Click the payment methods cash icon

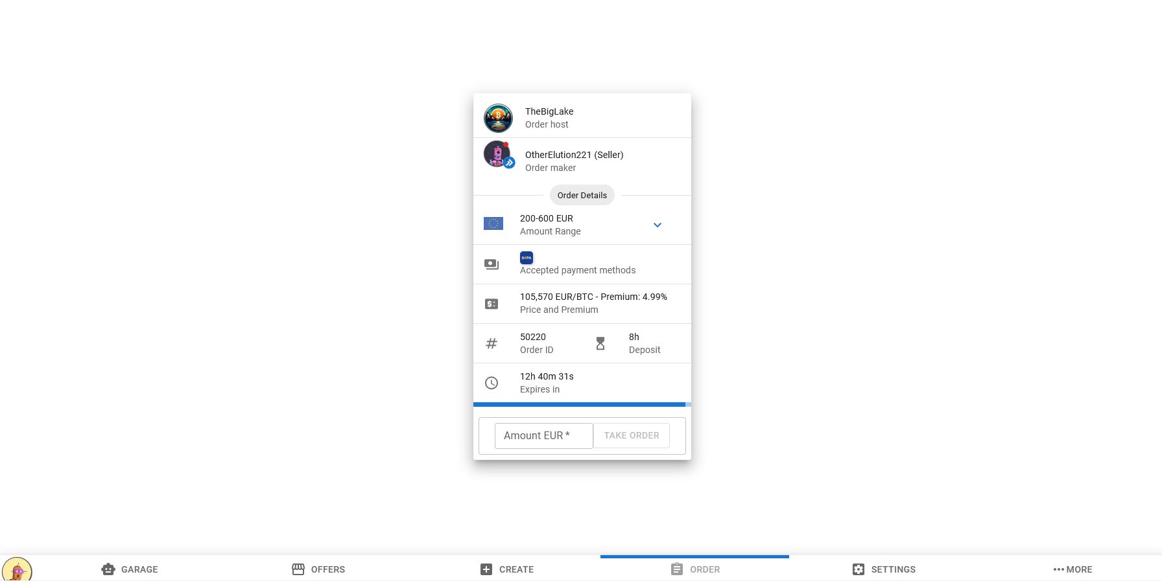click(492, 264)
